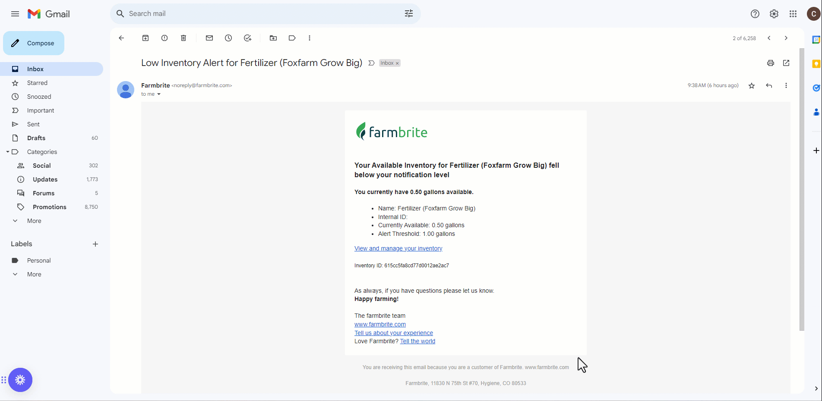Remove the Inbox label from email
This screenshot has height=401, width=822.
pyautogui.click(x=397, y=63)
